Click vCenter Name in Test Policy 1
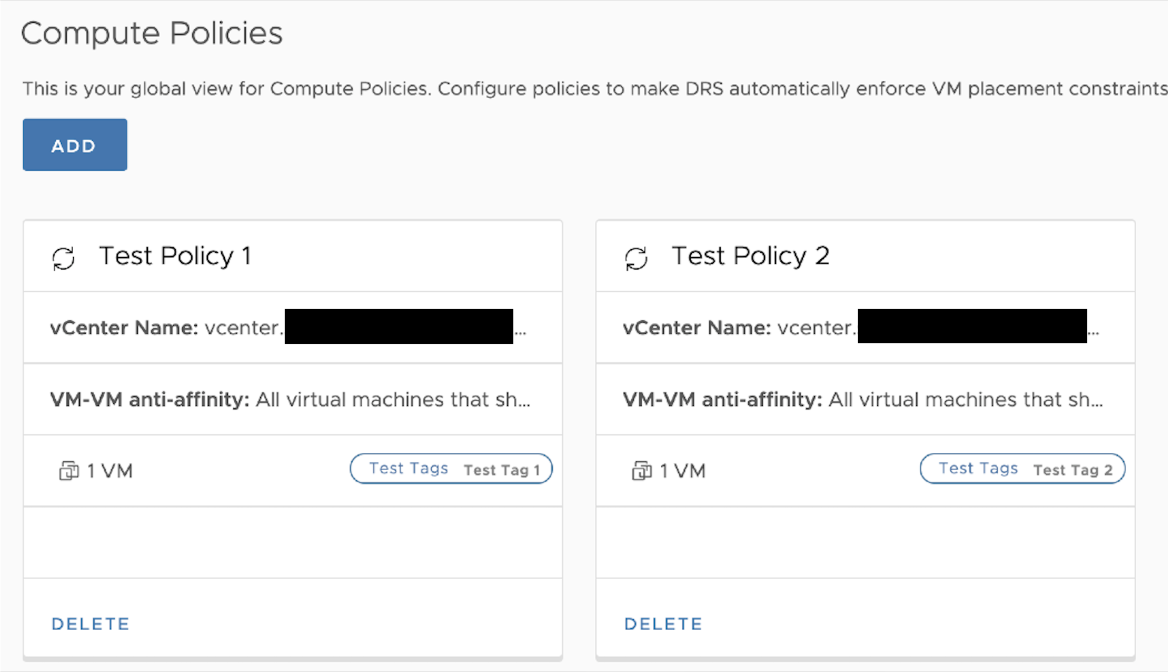 (x=124, y=328)
